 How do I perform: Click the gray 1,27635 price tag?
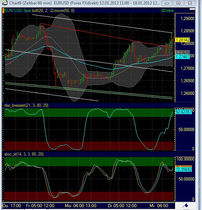coord(182,53)
